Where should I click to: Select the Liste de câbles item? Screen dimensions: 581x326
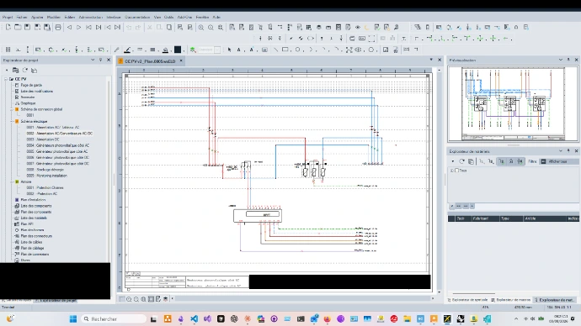point(31,242)
